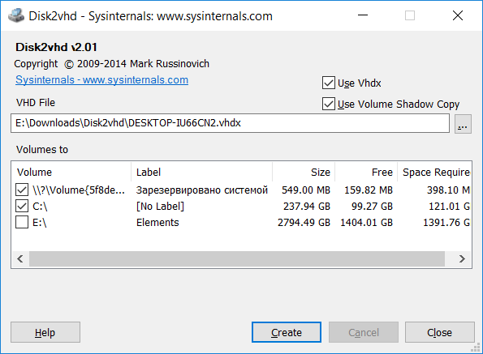
Task: Toggle Use Volume Shadow Copy checkbox
Action: click(x=329, y=104)
